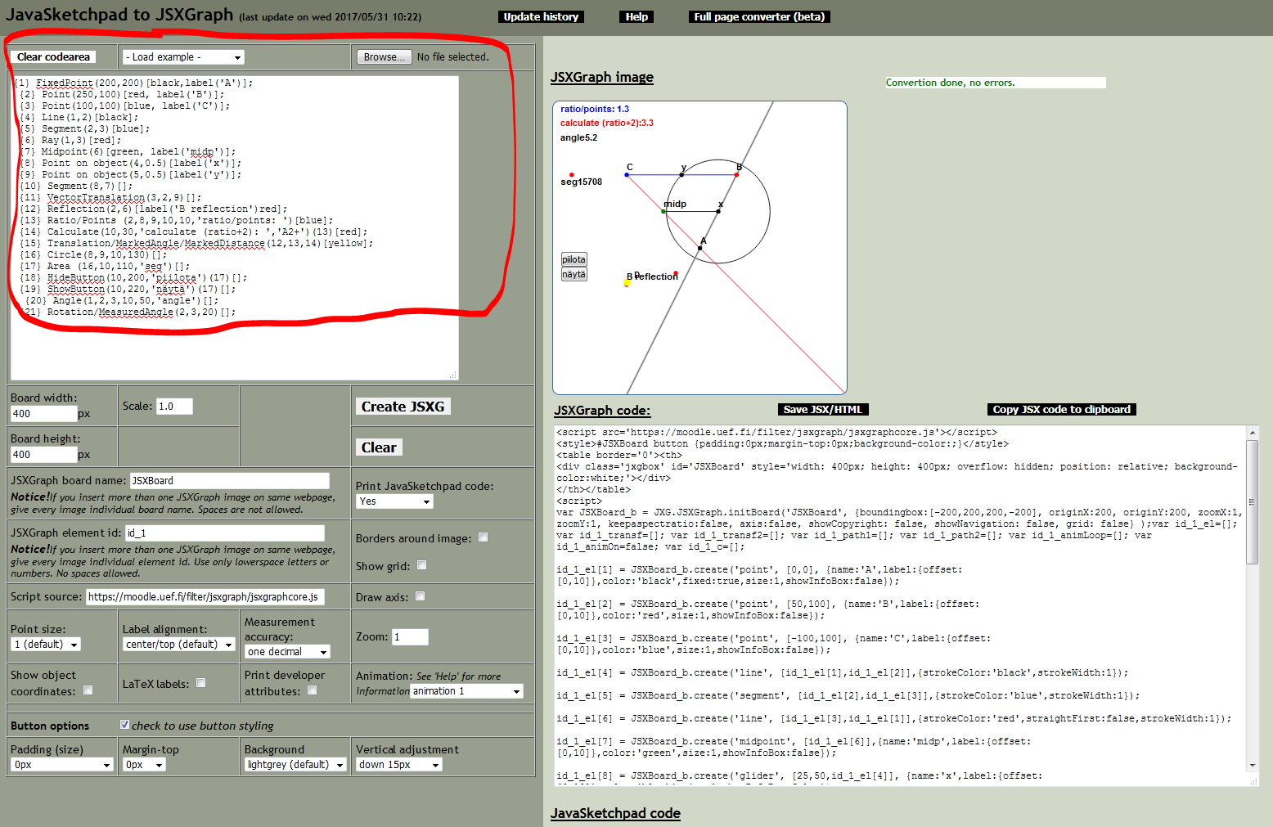1273x827 pixels.
Task: Open the Help menu item
Action: pyautogui.click(x=636, y=16)
